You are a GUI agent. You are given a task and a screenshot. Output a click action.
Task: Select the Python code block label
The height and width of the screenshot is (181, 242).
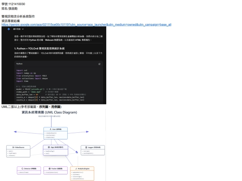(x=19, y=64)
